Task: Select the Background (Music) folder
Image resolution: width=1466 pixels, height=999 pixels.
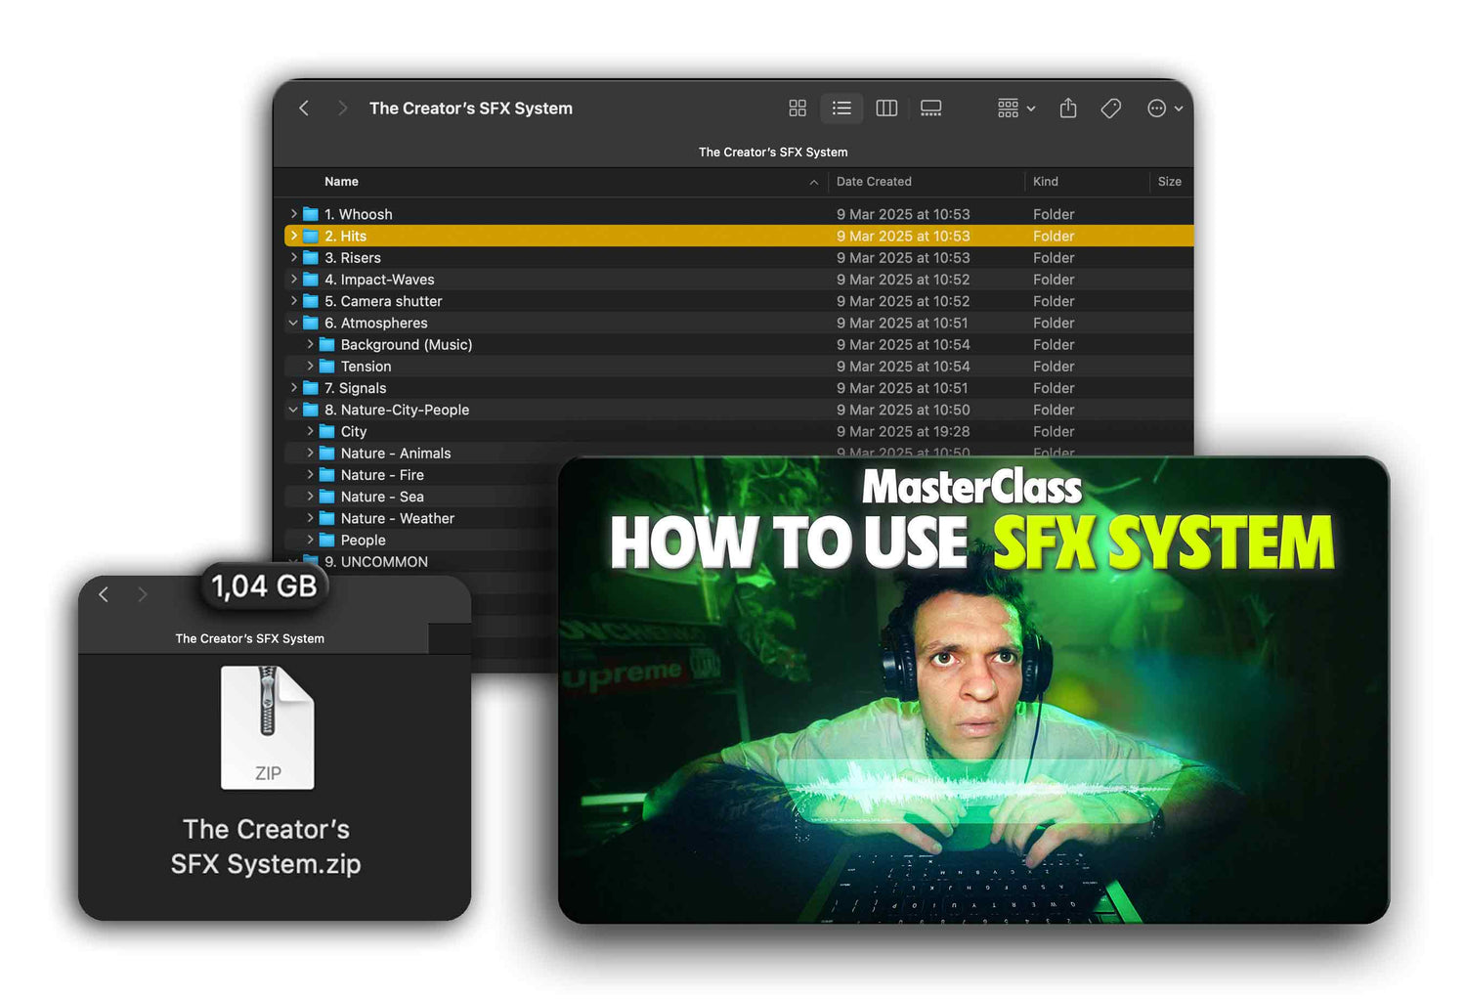Action: coord(406,345)
